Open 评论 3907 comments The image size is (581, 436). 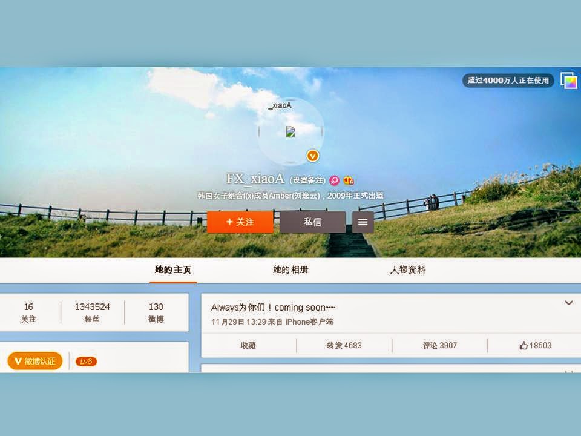pos(440,346)
